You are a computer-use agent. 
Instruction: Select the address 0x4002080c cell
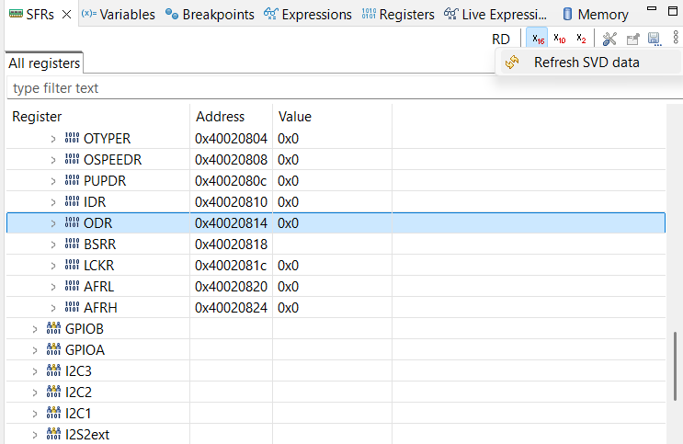[232, 181]
